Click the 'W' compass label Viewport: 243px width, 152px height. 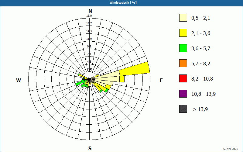(x=19, y=80)
